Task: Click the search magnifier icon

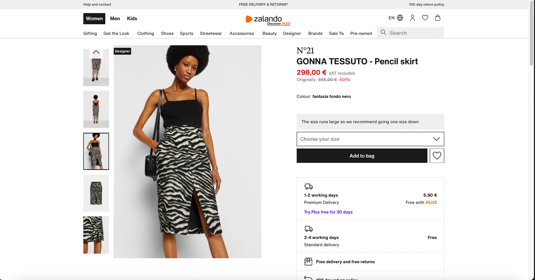Action: 383,32
